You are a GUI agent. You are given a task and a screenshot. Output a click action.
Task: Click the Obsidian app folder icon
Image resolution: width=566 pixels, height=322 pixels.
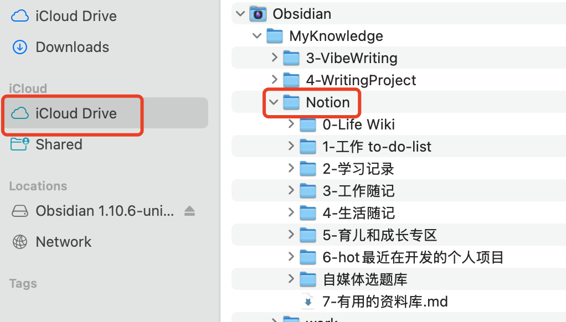click(x=258, y=13)
